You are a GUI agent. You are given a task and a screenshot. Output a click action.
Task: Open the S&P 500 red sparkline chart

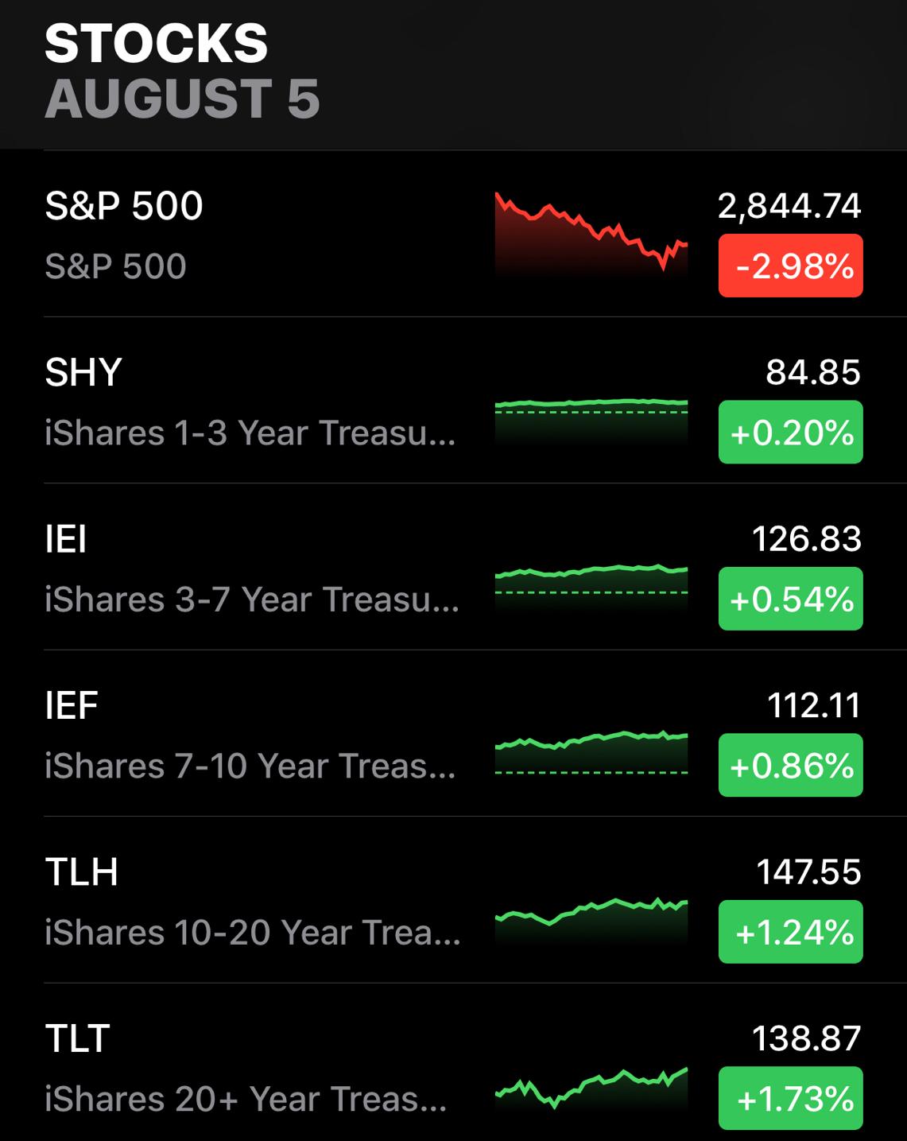(591, 232)
